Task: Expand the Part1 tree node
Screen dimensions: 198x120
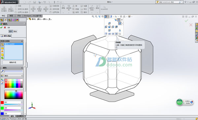Action: click(27, 19)
